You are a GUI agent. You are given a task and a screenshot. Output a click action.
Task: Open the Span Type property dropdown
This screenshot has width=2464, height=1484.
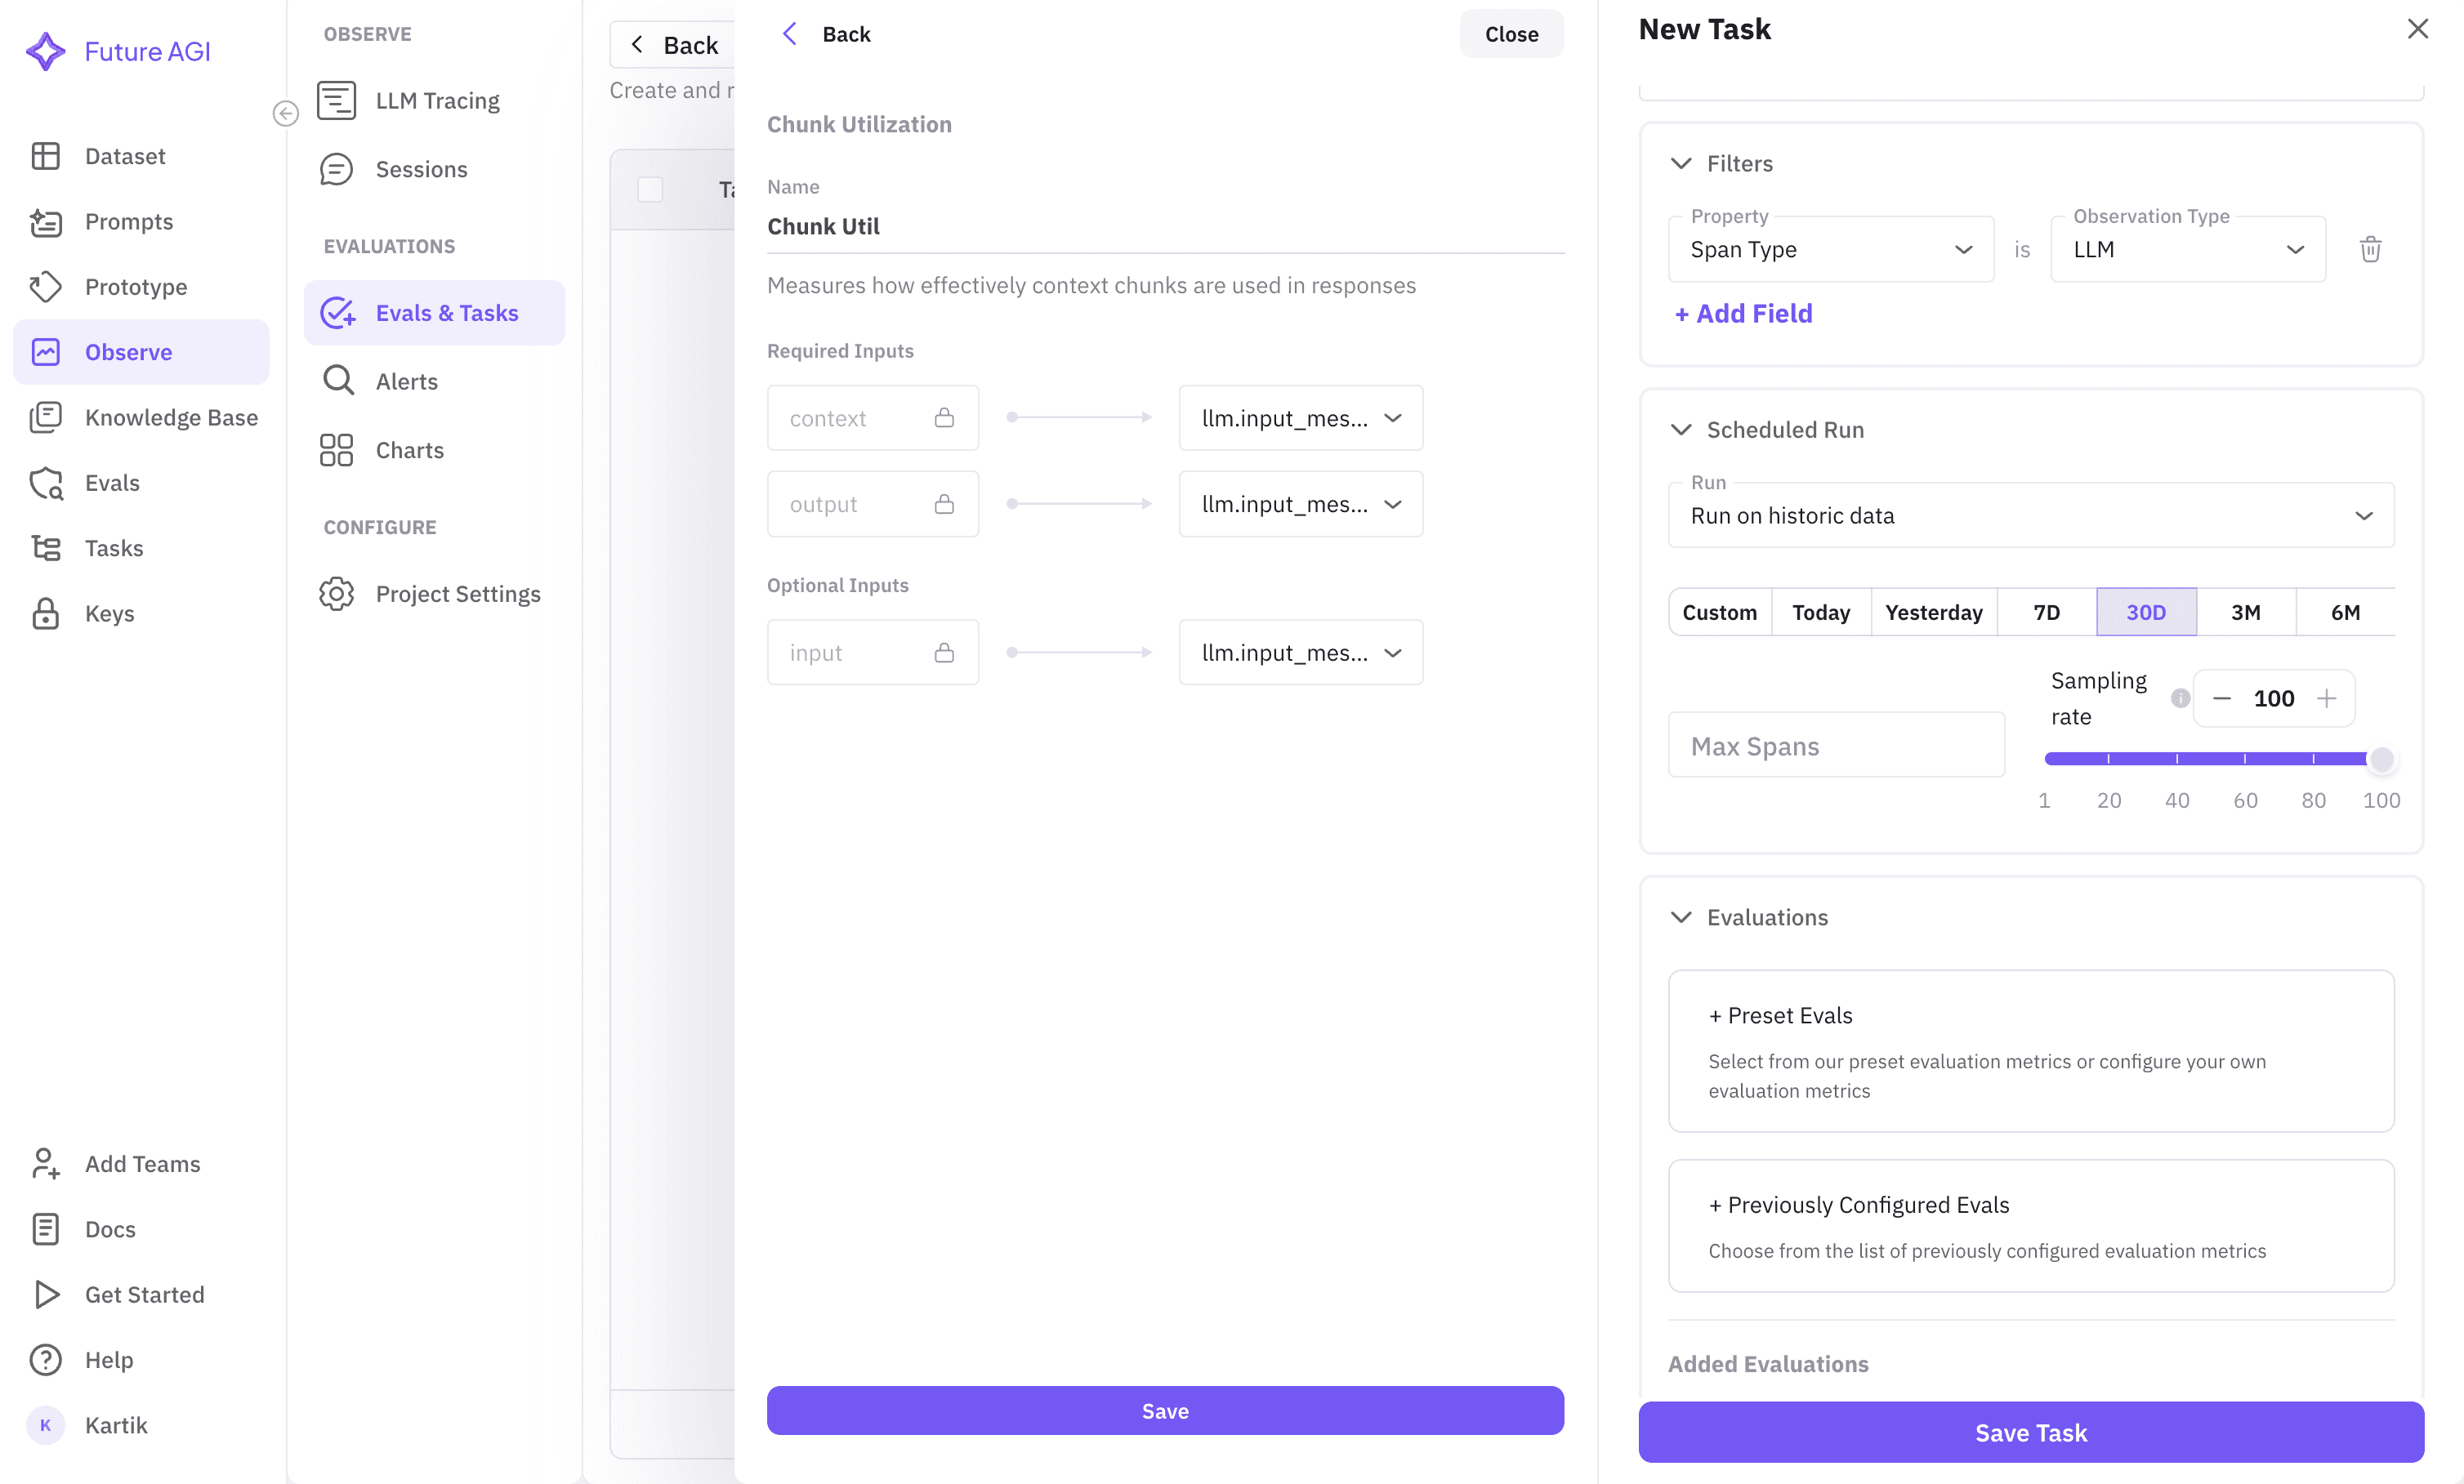pos(1830,249)
